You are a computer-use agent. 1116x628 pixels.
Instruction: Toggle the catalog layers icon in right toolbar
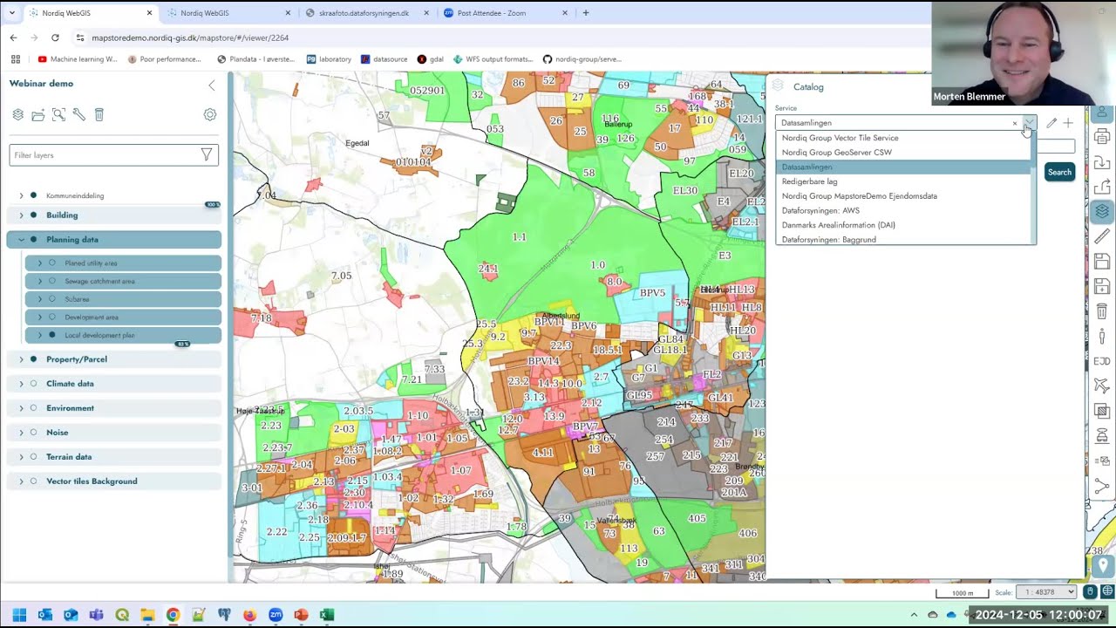[1102, 211]
